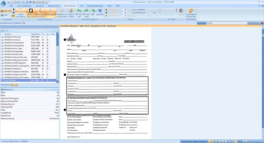Click scanner settings icon beside FolderScan
264x143 pixels.
point(24,23)
